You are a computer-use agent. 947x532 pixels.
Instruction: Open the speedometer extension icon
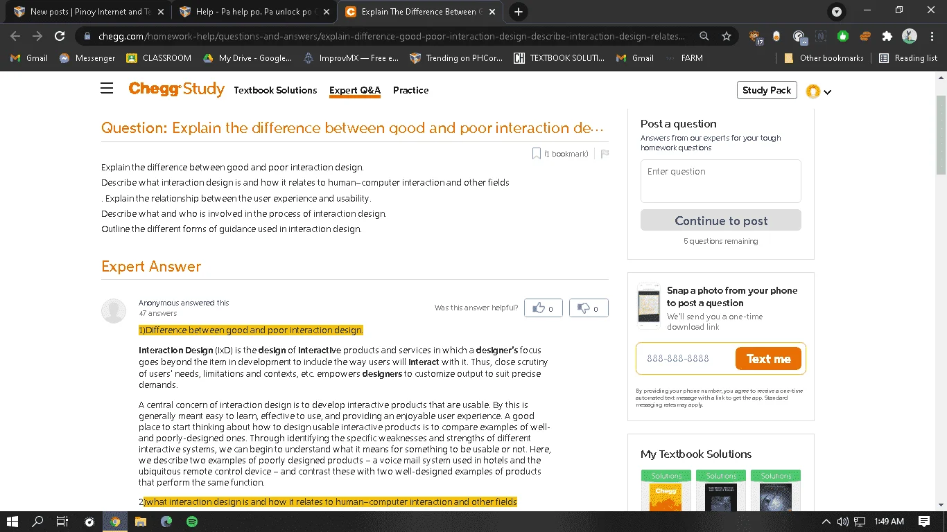pos(799,37)
